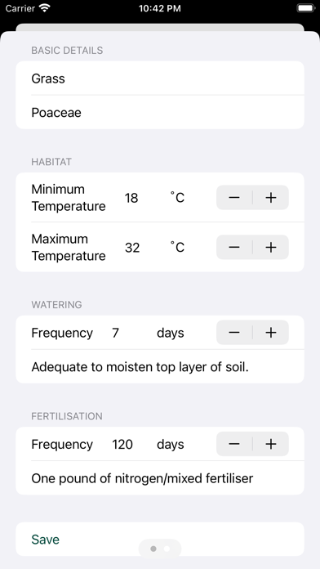This screenshot has width=320, height=569.
Task: Raise Fertilisation Frequency using plus icon
Action: 271,444
